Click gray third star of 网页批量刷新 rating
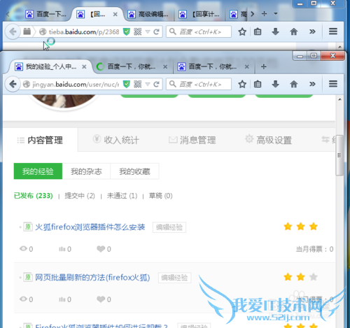Image resolution: width=350 pixels, height=328 pixels. (x=314, y=277)
